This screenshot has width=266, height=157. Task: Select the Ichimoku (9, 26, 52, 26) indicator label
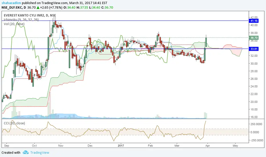[x=21, y=20]
